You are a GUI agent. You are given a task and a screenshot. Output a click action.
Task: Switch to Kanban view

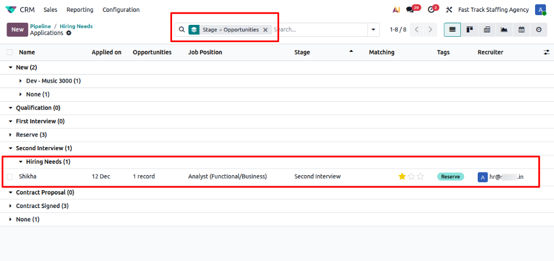[x=470, y=30]
